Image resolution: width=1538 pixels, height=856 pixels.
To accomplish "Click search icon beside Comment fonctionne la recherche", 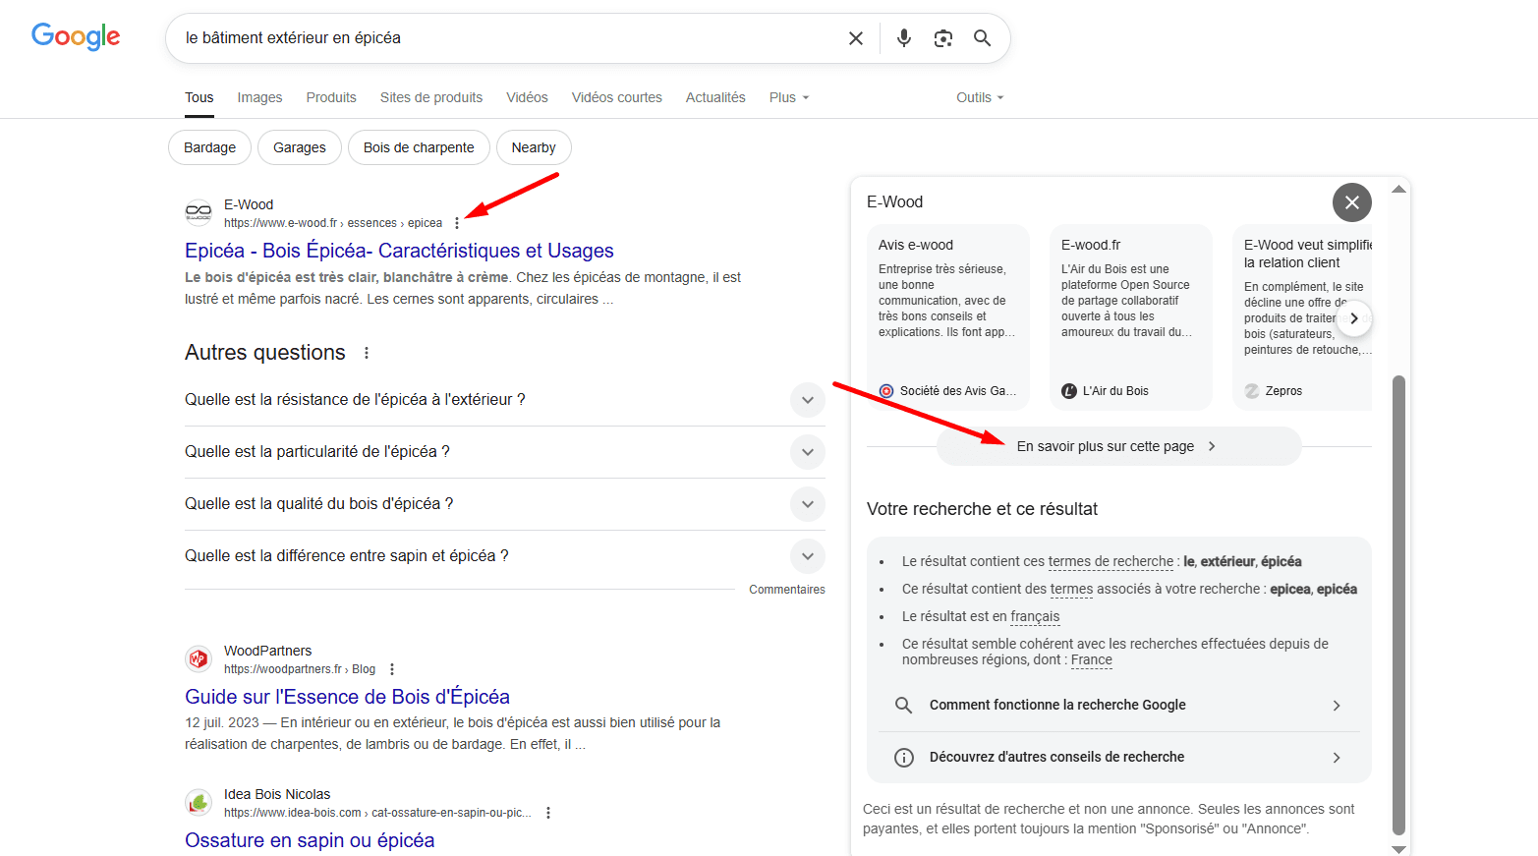I will [904, 705].
